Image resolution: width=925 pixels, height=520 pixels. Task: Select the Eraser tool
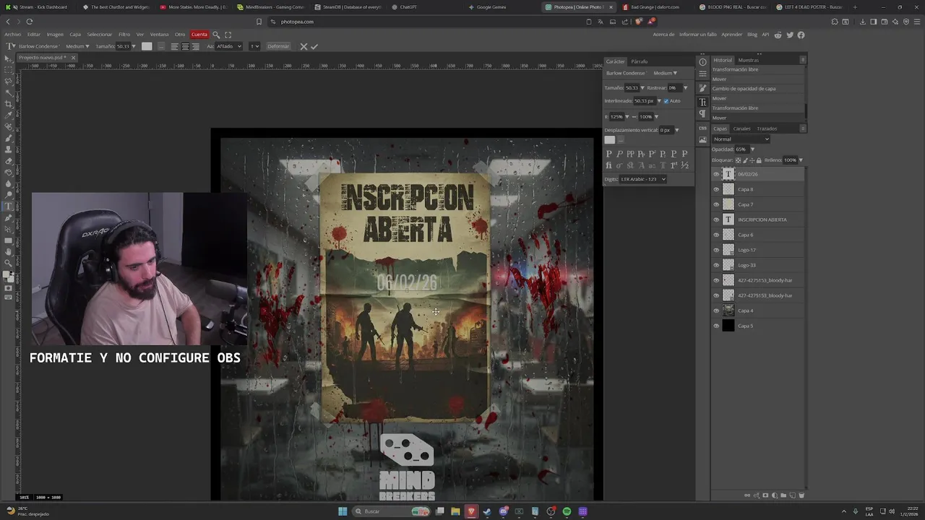(x=9, y=161)
